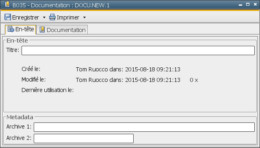
Task: Click into the Archive 1 field
Action: coord(144,127)
